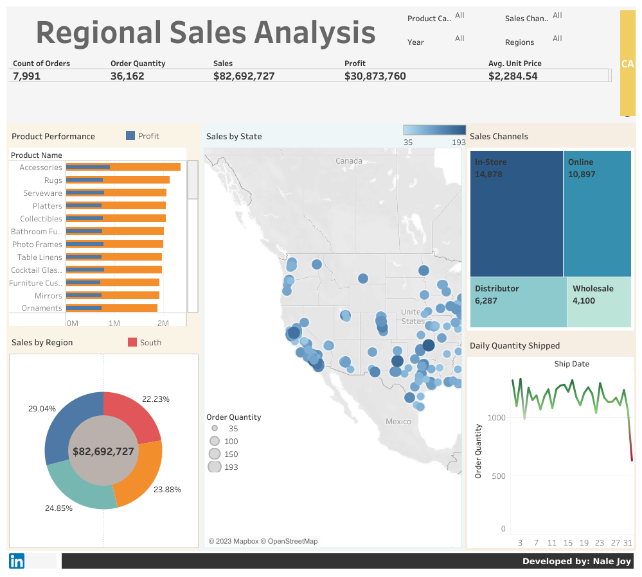This screenshot has width=642, height=577.
Task: Click the blue gradient color legend
Action: pyautogui.click(x=433, y=128)
